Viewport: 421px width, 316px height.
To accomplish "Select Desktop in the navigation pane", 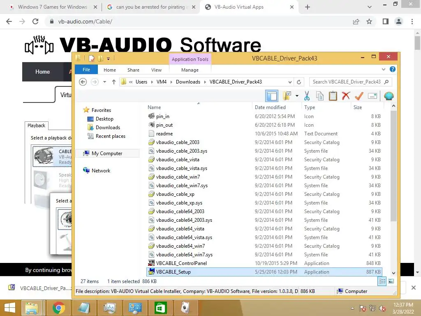I will coord(104,119).
